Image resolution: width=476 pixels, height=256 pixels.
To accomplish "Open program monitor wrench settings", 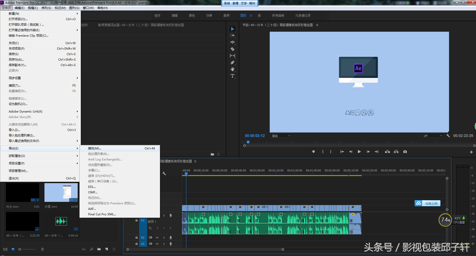I will (x=448, y=135).
